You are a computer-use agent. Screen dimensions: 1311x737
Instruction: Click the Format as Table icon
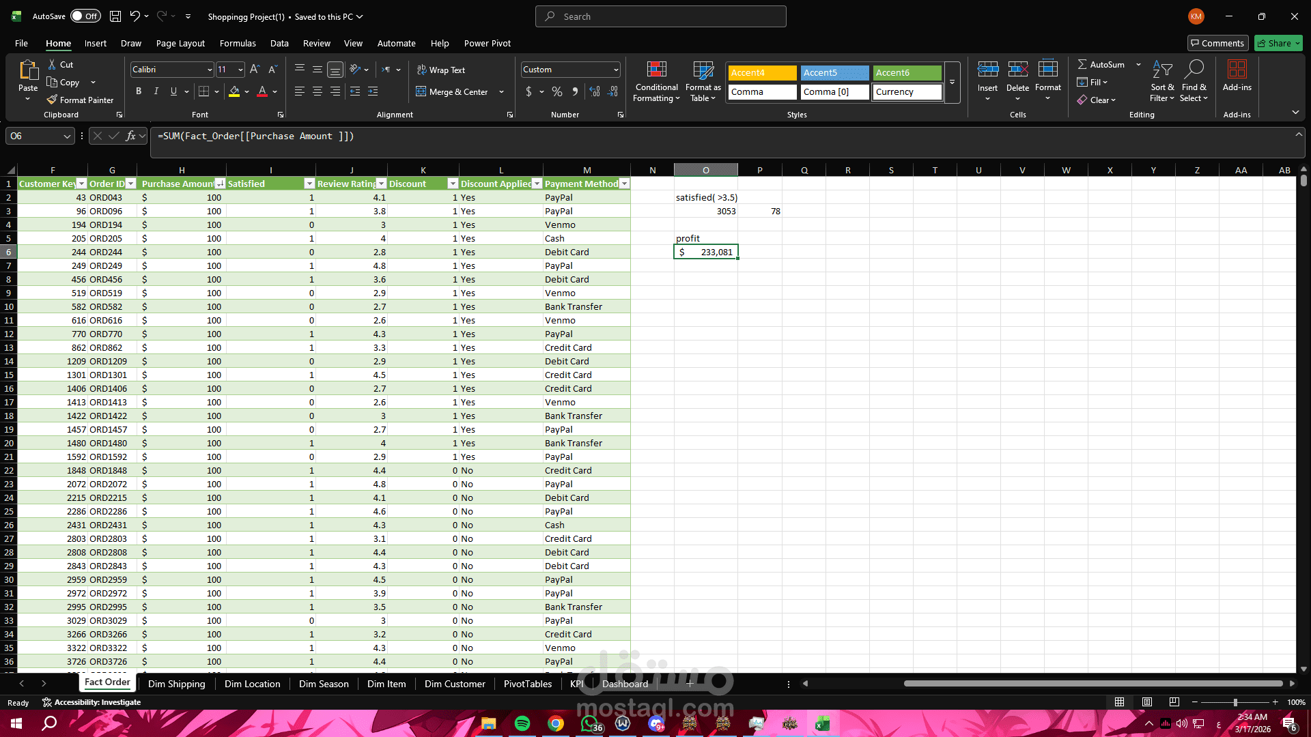(x=703, y=70)
